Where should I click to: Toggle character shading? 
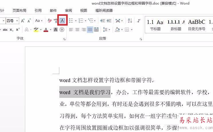(x=55, y=30)
